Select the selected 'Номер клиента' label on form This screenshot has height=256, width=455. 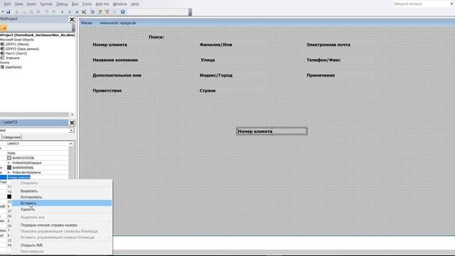click(272, 131)
